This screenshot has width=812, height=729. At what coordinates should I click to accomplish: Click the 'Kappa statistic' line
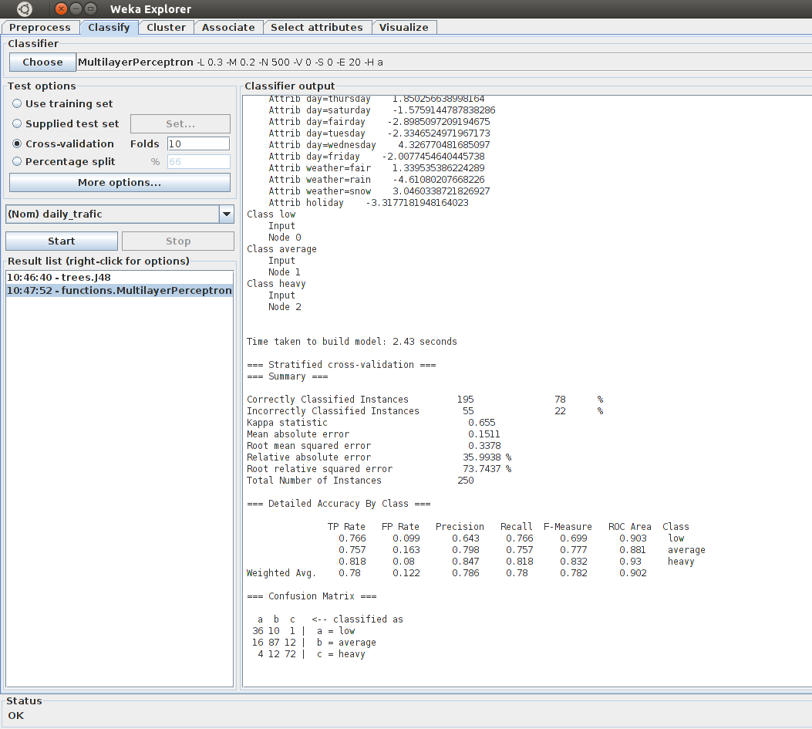coord(371,423)
